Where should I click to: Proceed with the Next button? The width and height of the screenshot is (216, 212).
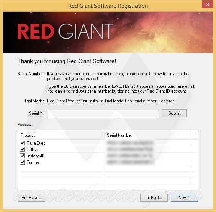coord(184,197)
